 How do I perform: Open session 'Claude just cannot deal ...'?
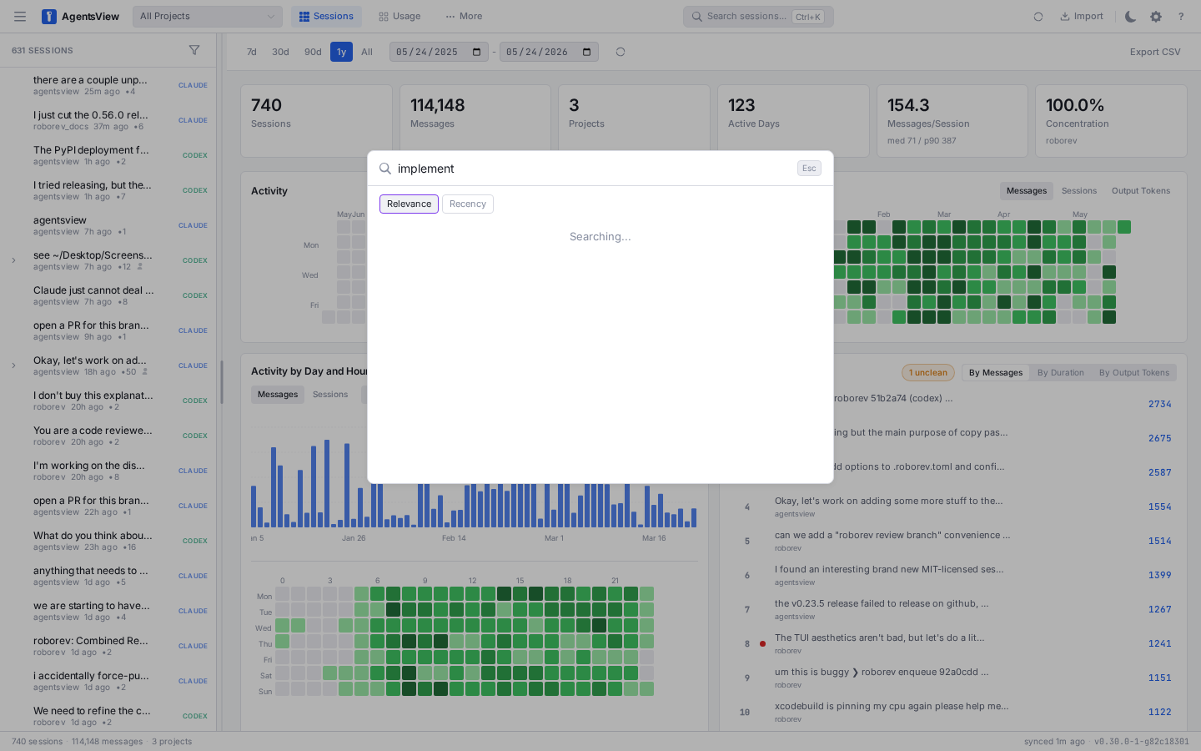(108, 295)
